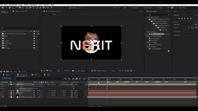
Task: Open the 1 View layout dropdown
Action: click(x=114, y=71)
